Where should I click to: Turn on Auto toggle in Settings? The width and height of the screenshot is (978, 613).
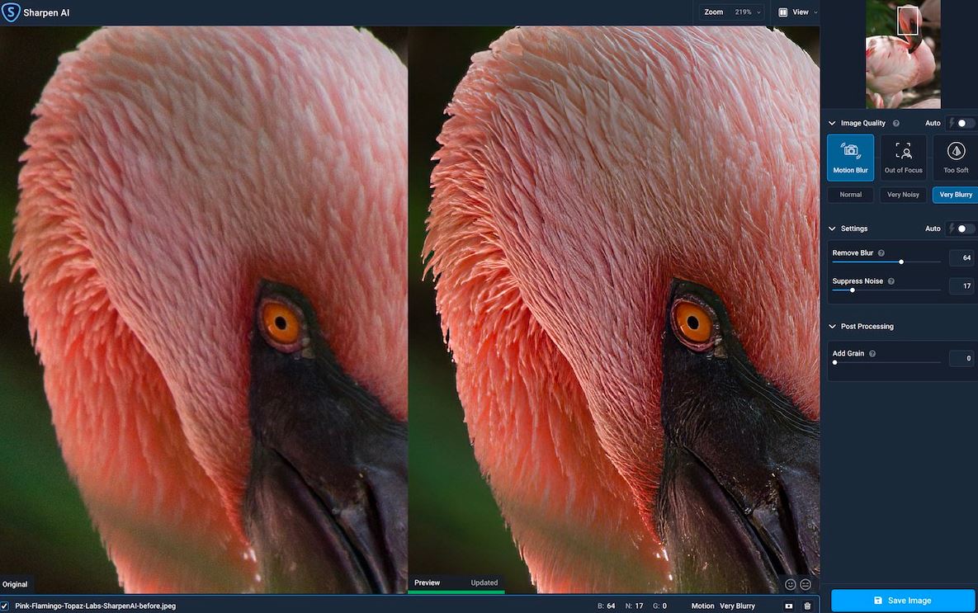pos(964,229)
